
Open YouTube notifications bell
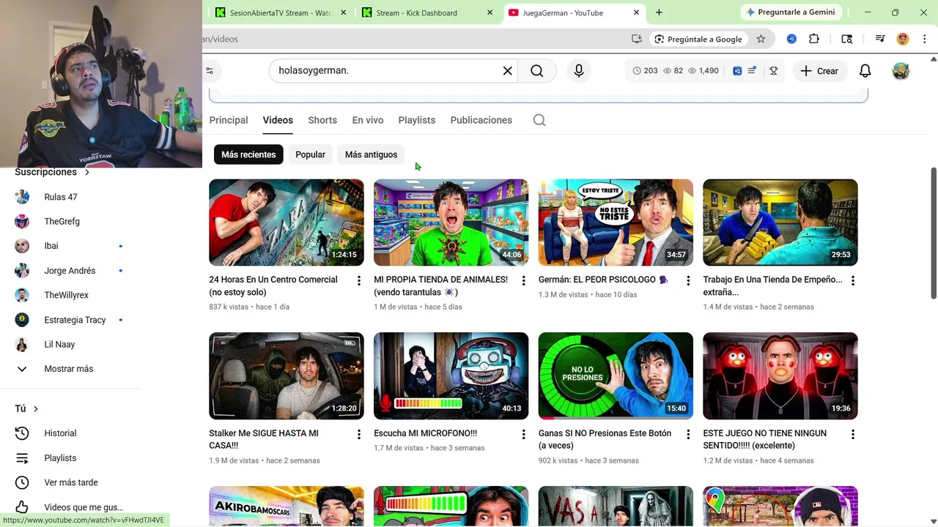(865, 71)
